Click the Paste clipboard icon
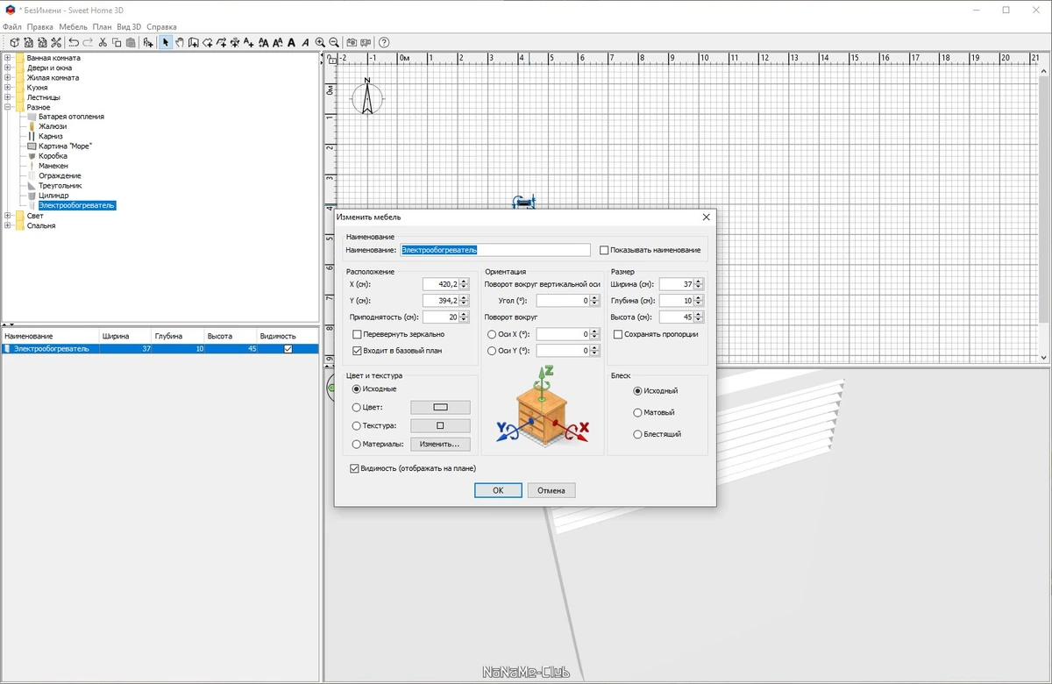Screen dimensions: 1052x684 (x=131, y=42)
